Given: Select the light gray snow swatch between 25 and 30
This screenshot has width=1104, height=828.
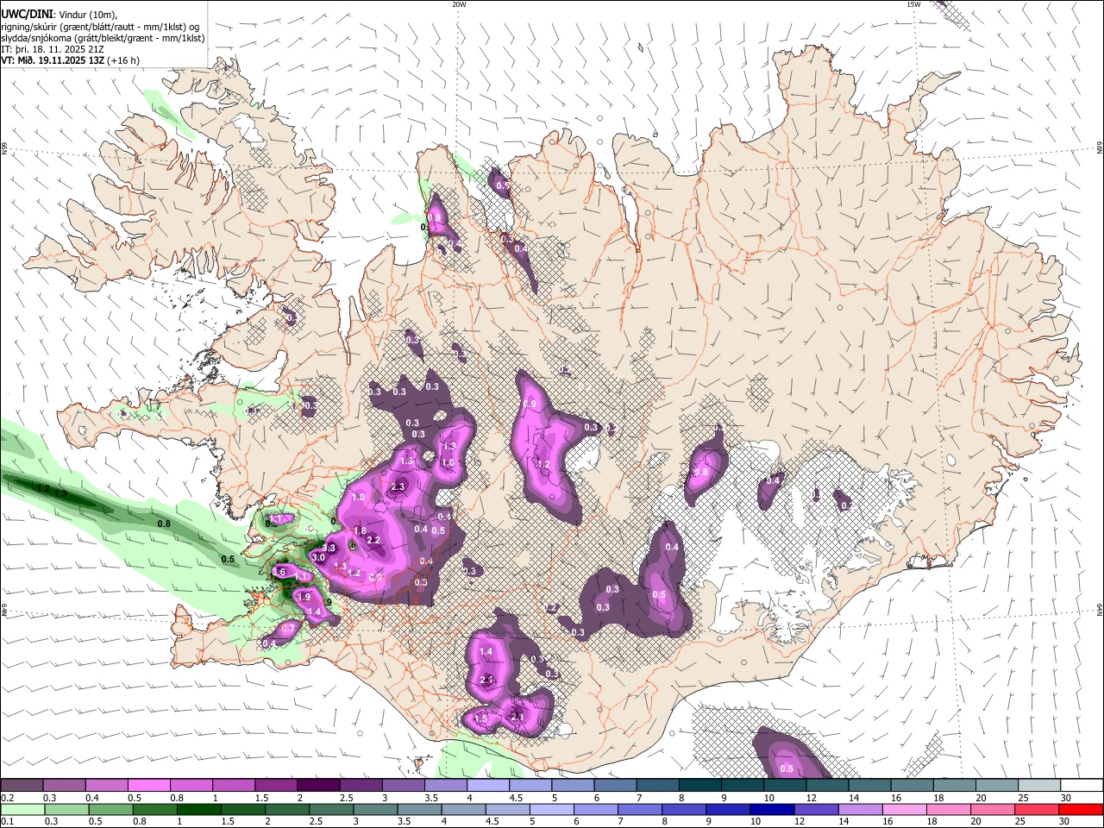Looking at the screenshot, I should pyautogui.click(x=1040, y=786).
